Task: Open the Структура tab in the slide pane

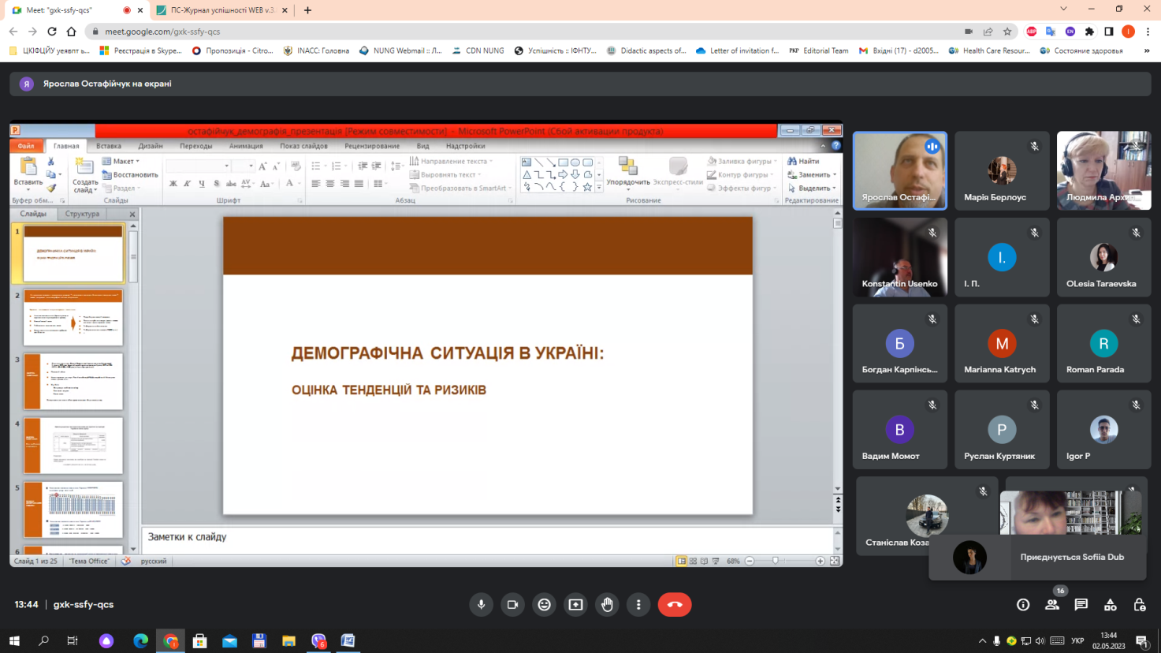Action: (82, 213)
